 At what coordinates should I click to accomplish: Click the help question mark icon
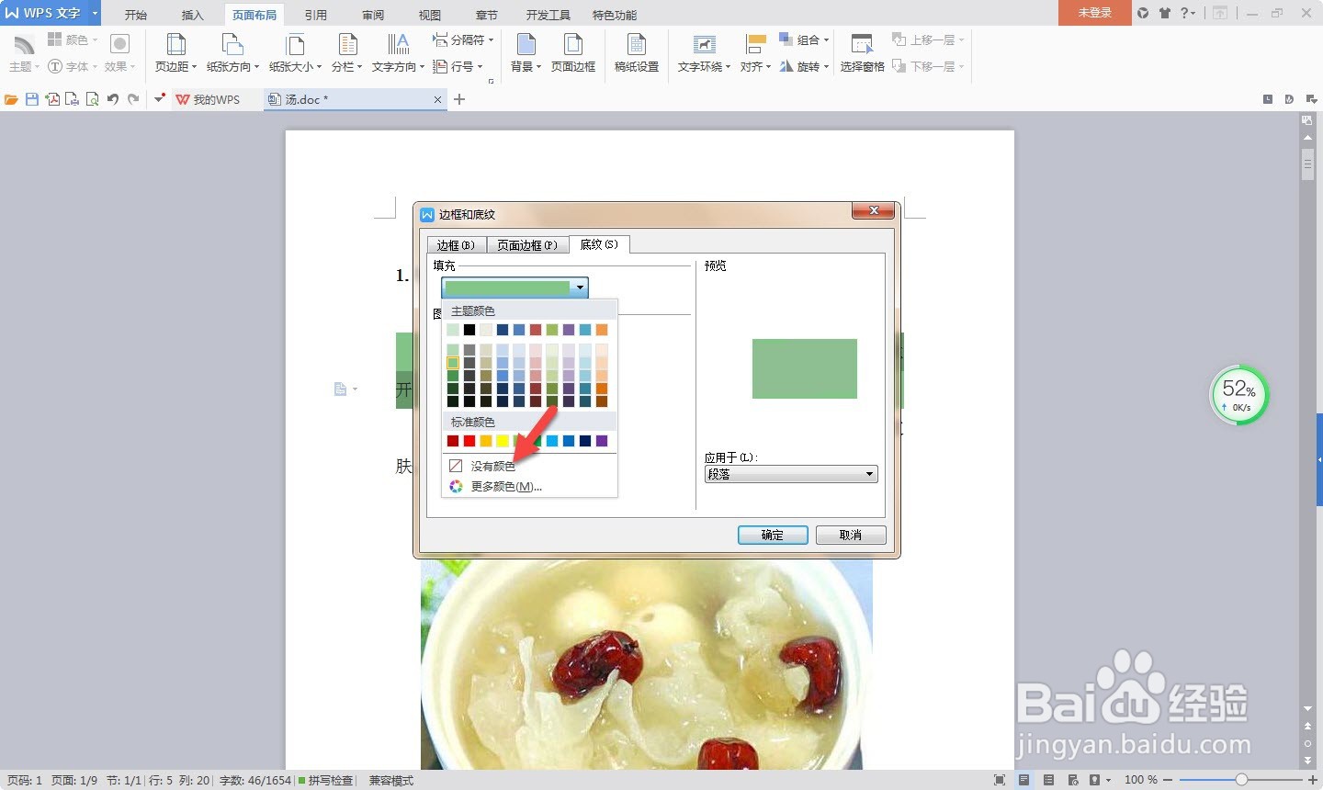(x=1185, y=13)
